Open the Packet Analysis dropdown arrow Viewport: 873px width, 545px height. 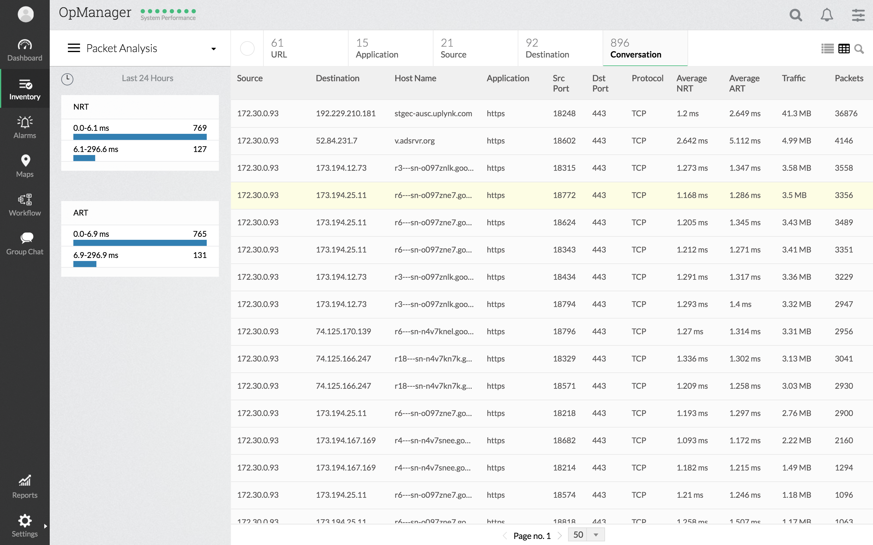tap(214, 49)
